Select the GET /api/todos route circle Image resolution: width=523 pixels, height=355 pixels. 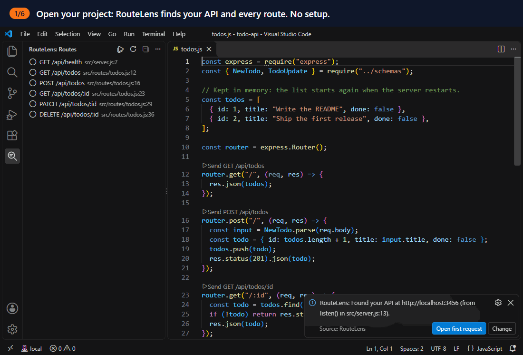click(x=33, y=72)
